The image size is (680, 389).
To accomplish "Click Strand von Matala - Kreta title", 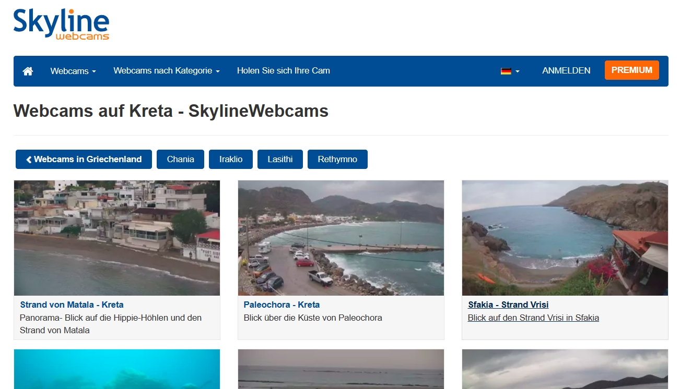I will click(x=72, y=305).
